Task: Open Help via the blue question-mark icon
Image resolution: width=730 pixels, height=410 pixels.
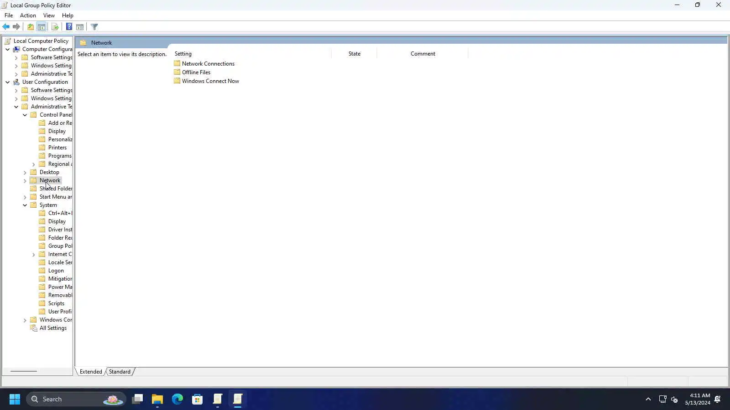Action: click(69, 27)
